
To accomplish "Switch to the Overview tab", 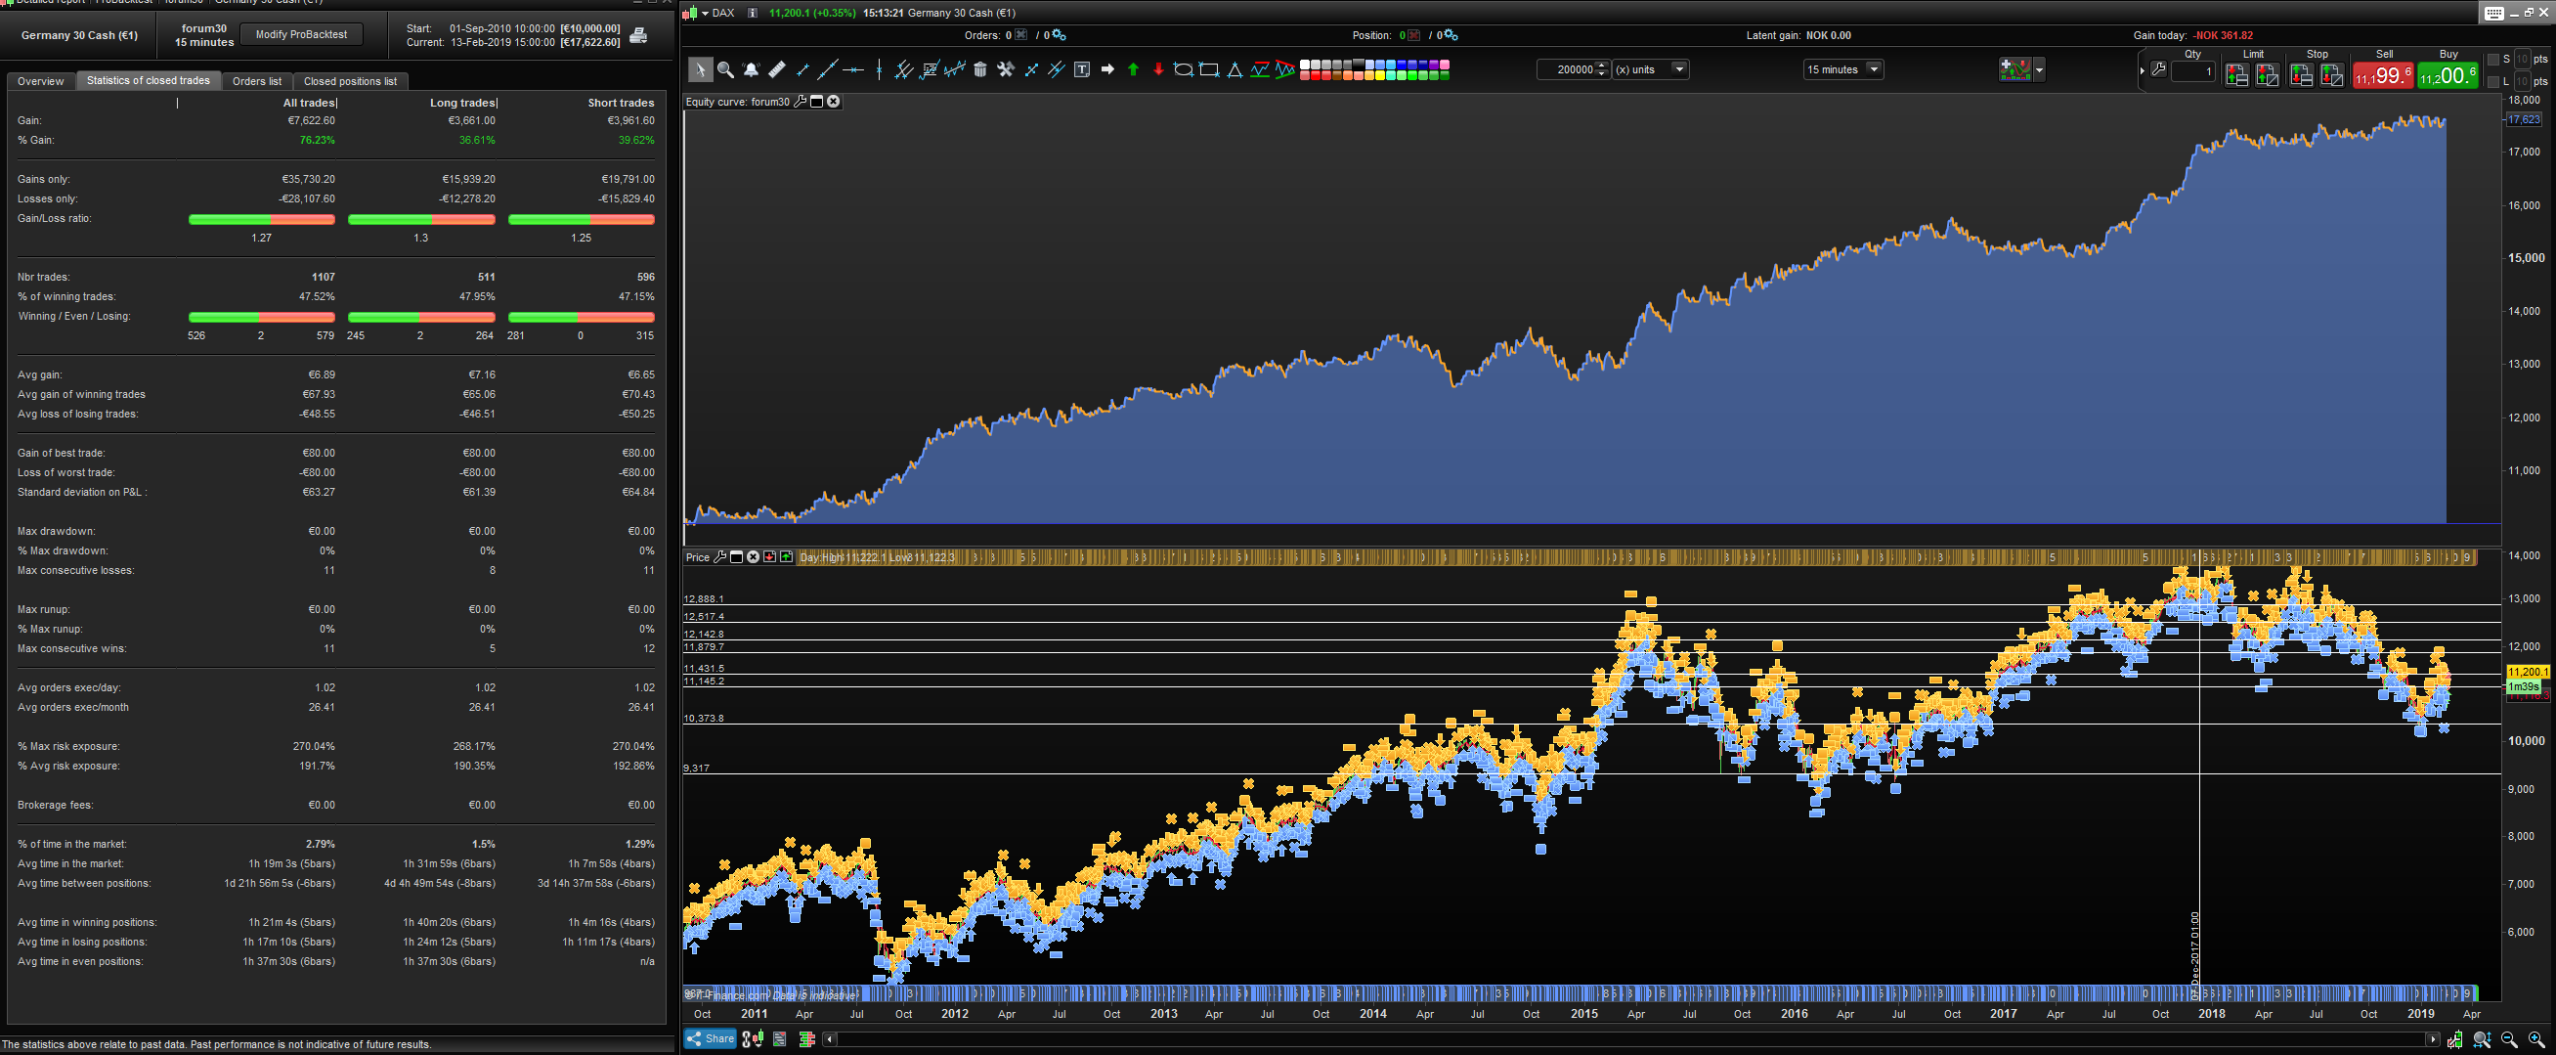I will click(41, 81).
